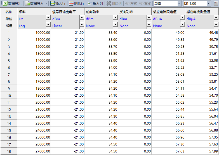Click the 10000.00 frequency cell in row 1
The width and height of the screenshot is (219, 155).
coord(34,33)
